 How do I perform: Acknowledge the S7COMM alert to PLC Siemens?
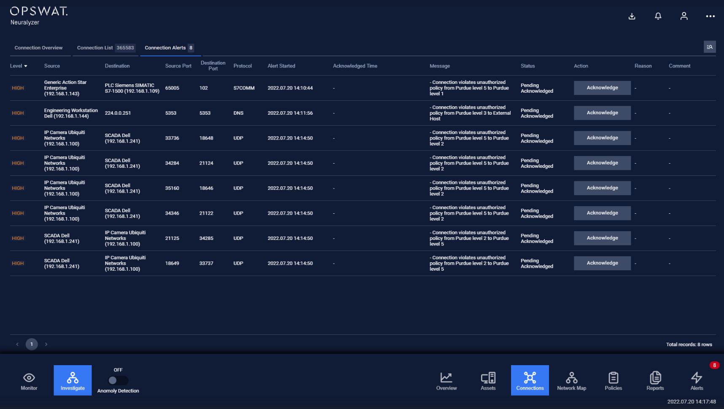coord(602,88)
